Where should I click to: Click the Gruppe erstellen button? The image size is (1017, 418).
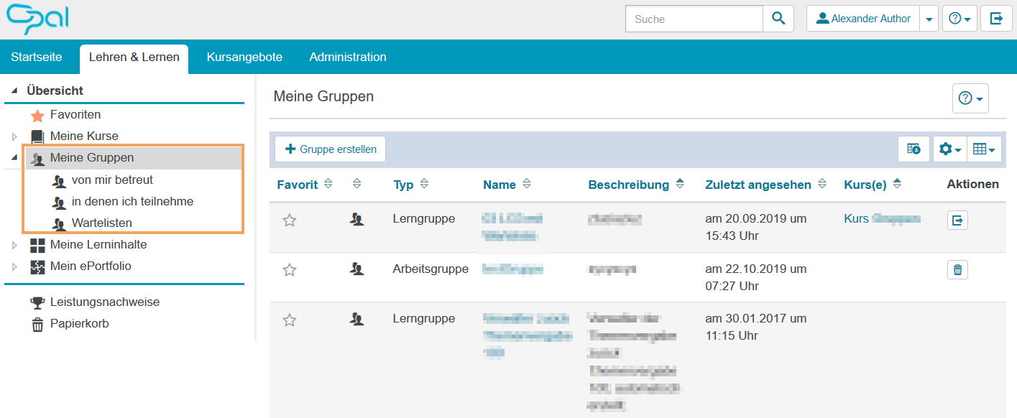330,149
